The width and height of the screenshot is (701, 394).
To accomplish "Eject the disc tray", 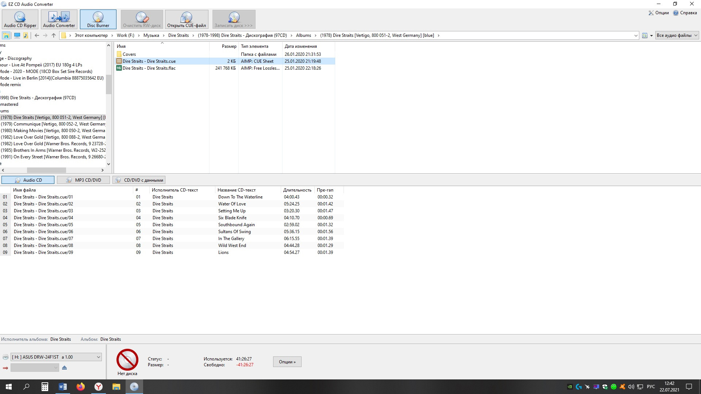I will point(65,368).
